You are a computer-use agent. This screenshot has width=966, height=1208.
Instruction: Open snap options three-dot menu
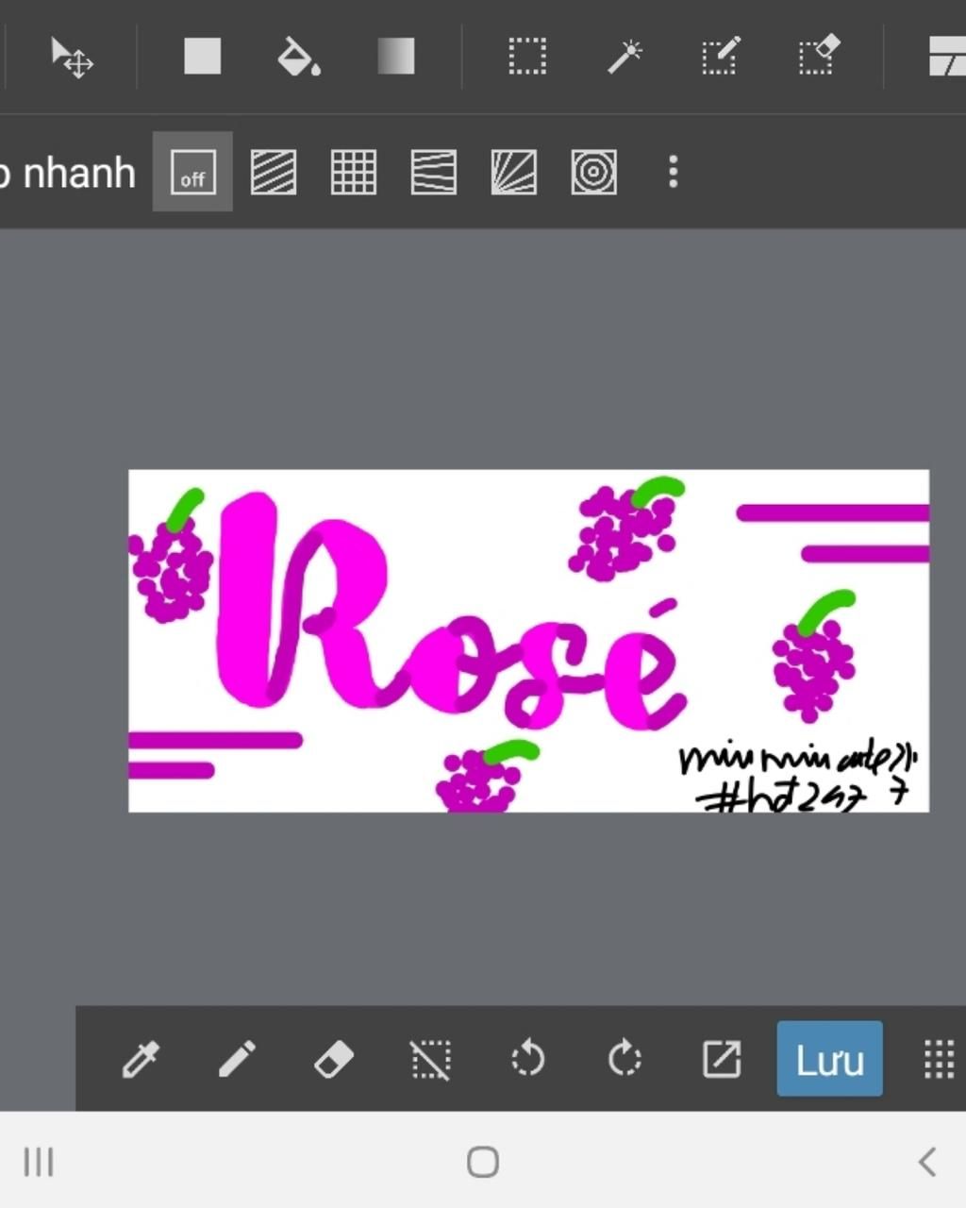[x=673, y=173]
